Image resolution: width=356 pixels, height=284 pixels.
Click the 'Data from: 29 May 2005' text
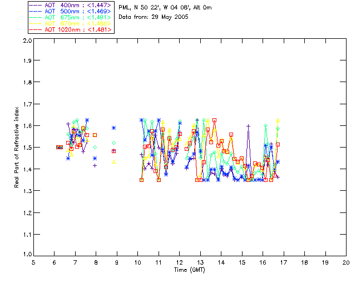(154, 17)
